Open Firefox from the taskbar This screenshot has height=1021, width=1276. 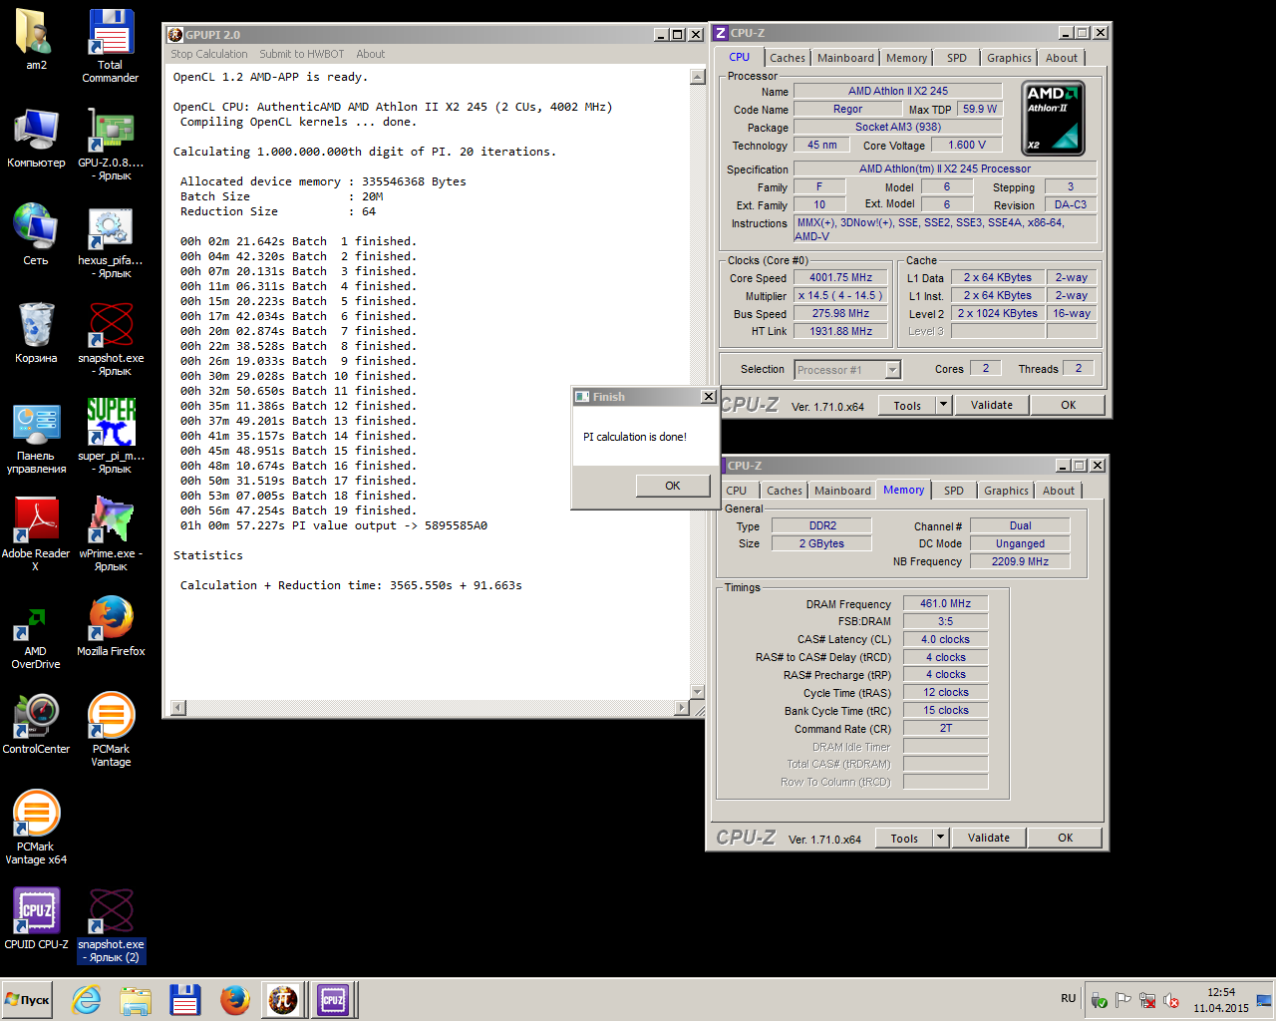[235, 999]
